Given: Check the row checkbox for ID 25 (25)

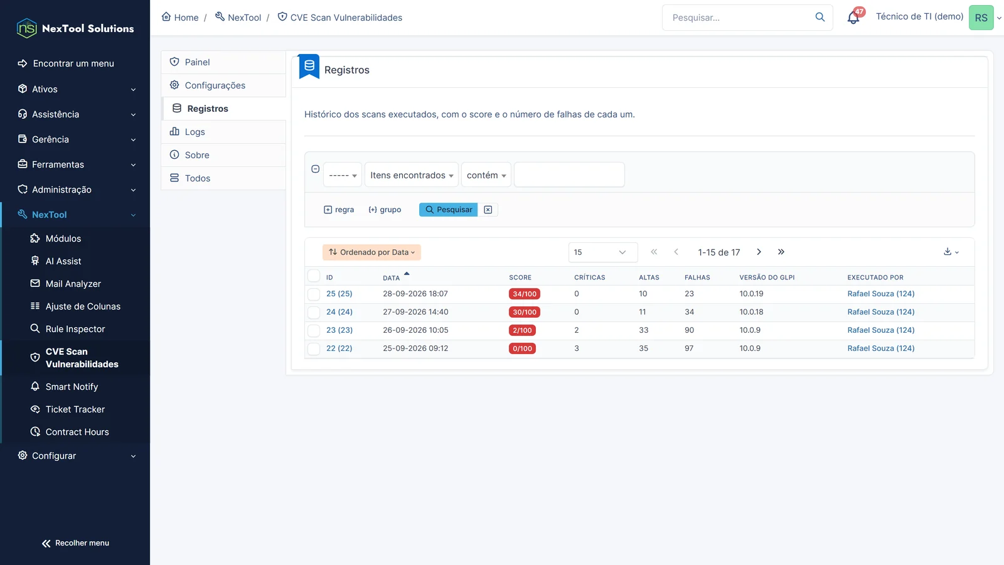Looking at the screenshot, I should (x=314, y=294).
